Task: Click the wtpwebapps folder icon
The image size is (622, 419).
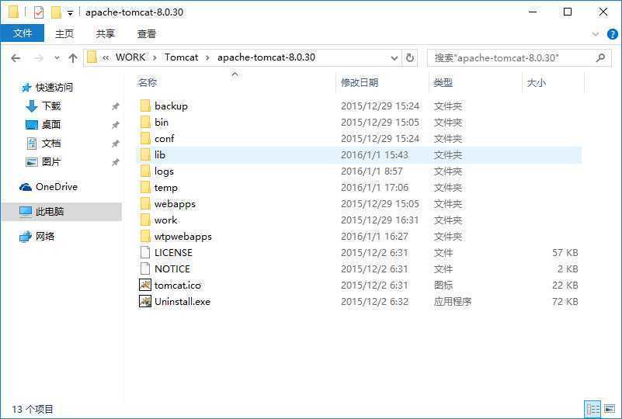Action: 145,236
